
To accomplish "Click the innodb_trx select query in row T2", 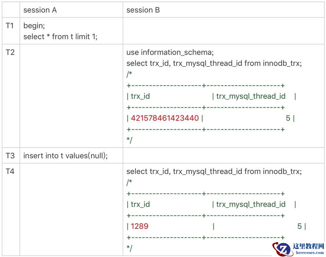I will 214,63.
